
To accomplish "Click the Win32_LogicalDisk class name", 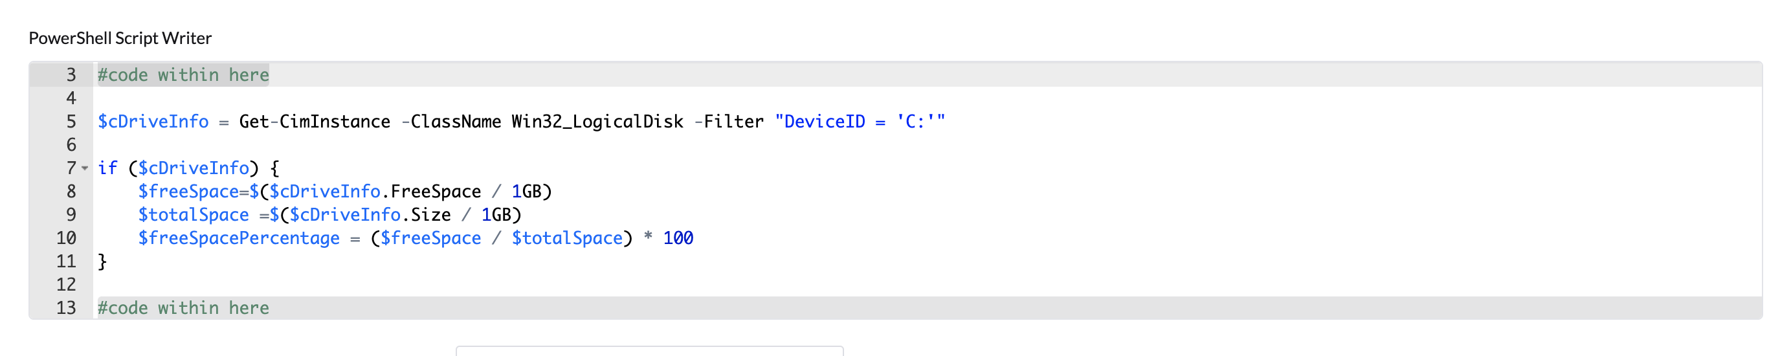I will click(597, 122).
